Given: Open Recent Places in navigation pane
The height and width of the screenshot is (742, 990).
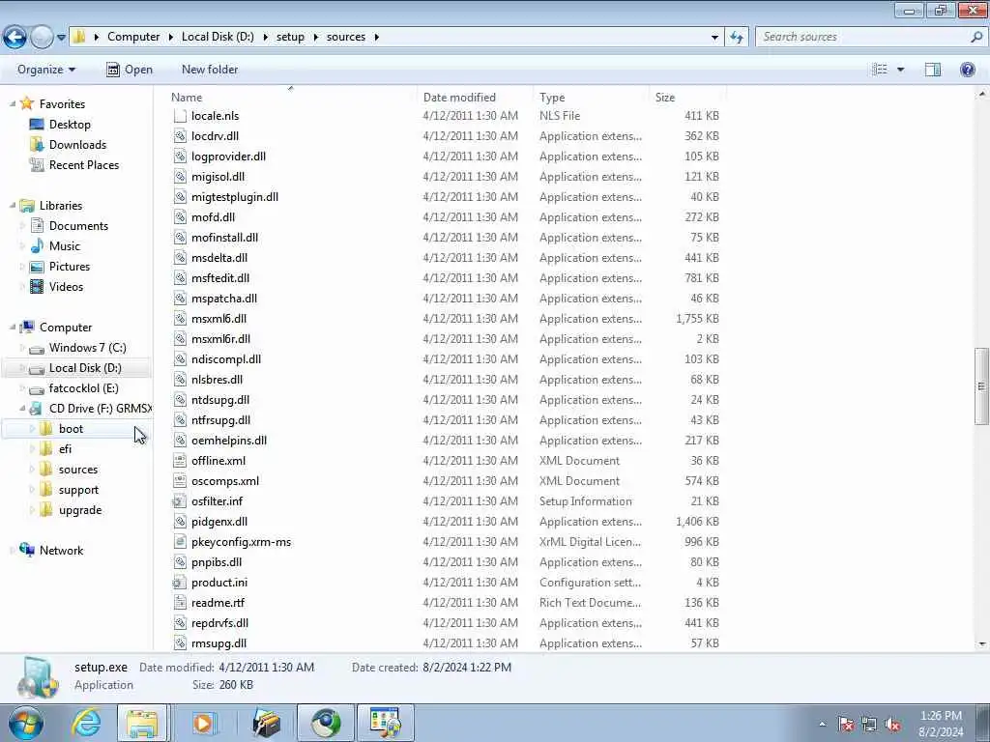Looking at the screenshot, I should coord(84,164).
